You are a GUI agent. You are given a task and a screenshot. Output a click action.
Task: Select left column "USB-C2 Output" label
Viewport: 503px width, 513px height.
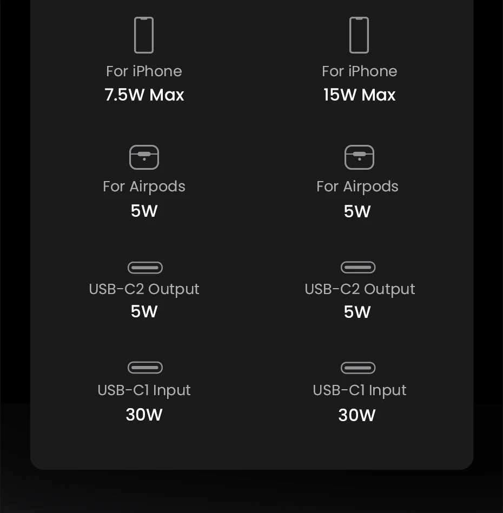tap(144, 289)
